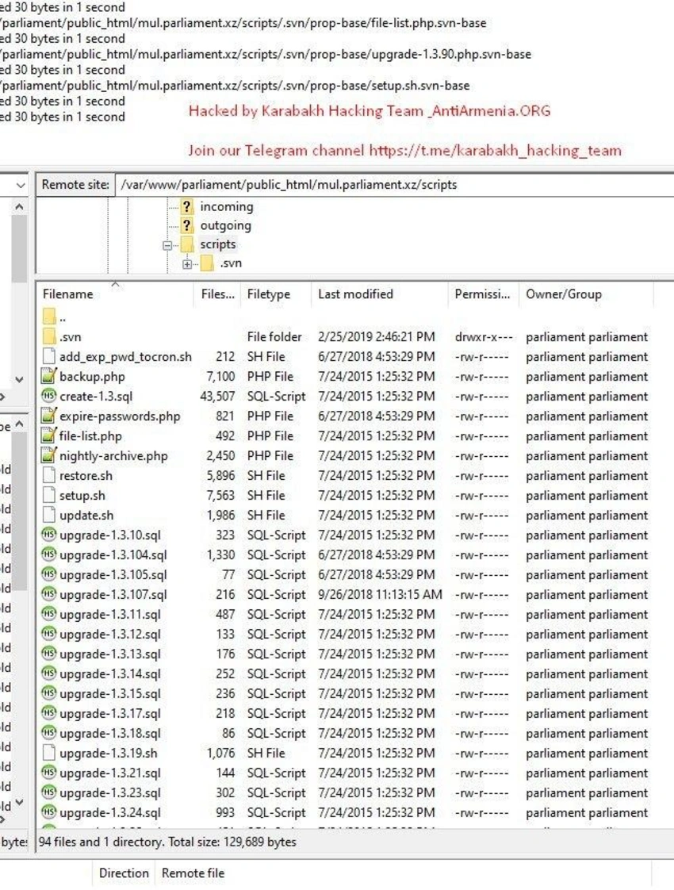Image resolution: width=674 pixels, height=890 pixels.
Task: Click the upgrade-1.3.24.sql script icon
Action: (x=49, y=812)
